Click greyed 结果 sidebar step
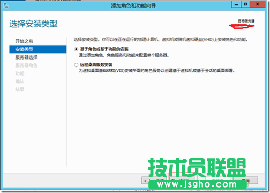 20,90
